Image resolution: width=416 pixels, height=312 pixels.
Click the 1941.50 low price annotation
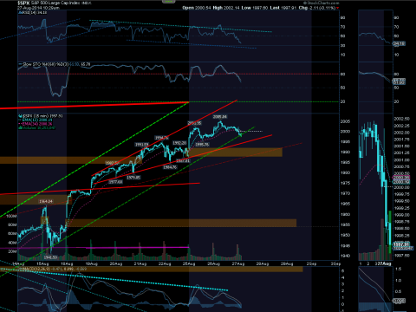click(x=50, y=257)
